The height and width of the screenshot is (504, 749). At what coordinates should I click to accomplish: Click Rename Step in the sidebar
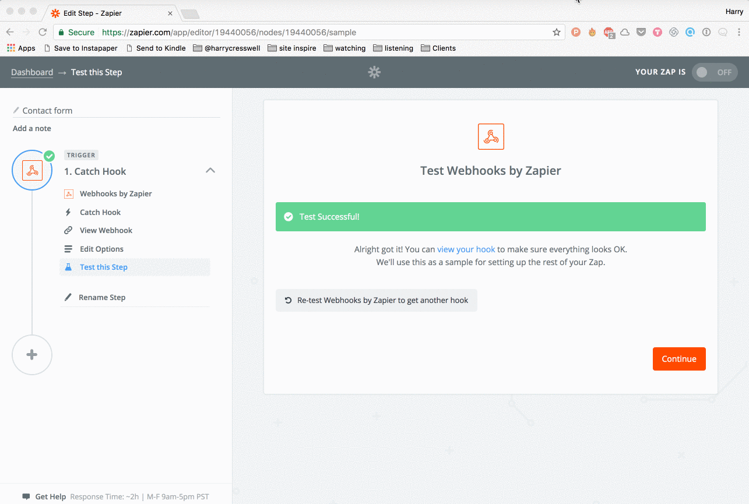point(102,297)
